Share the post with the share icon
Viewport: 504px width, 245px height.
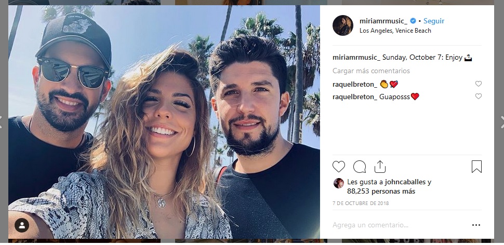coord(380,167)
